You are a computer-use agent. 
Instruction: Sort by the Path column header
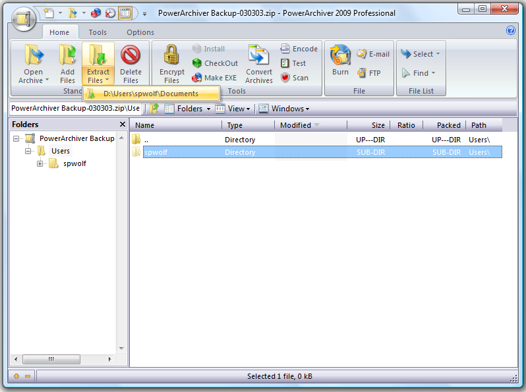pyautogui.click(x=484, y=125)
